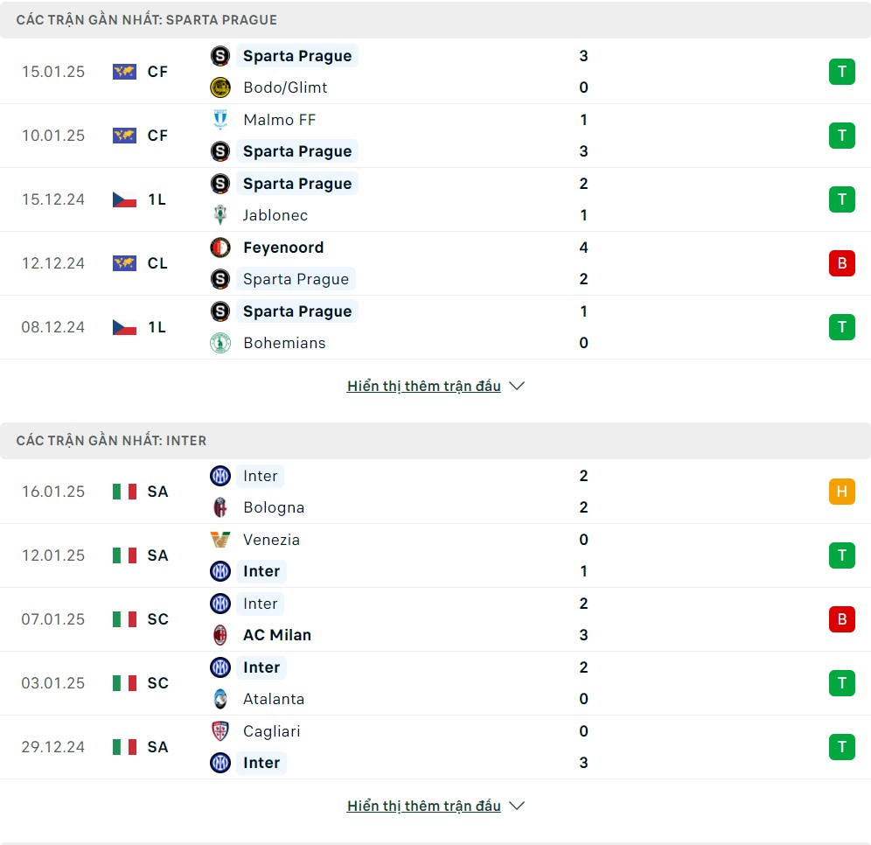Open the Feyenoord team logo
This screenshot has height=845, width=871.
coord(220,248)
